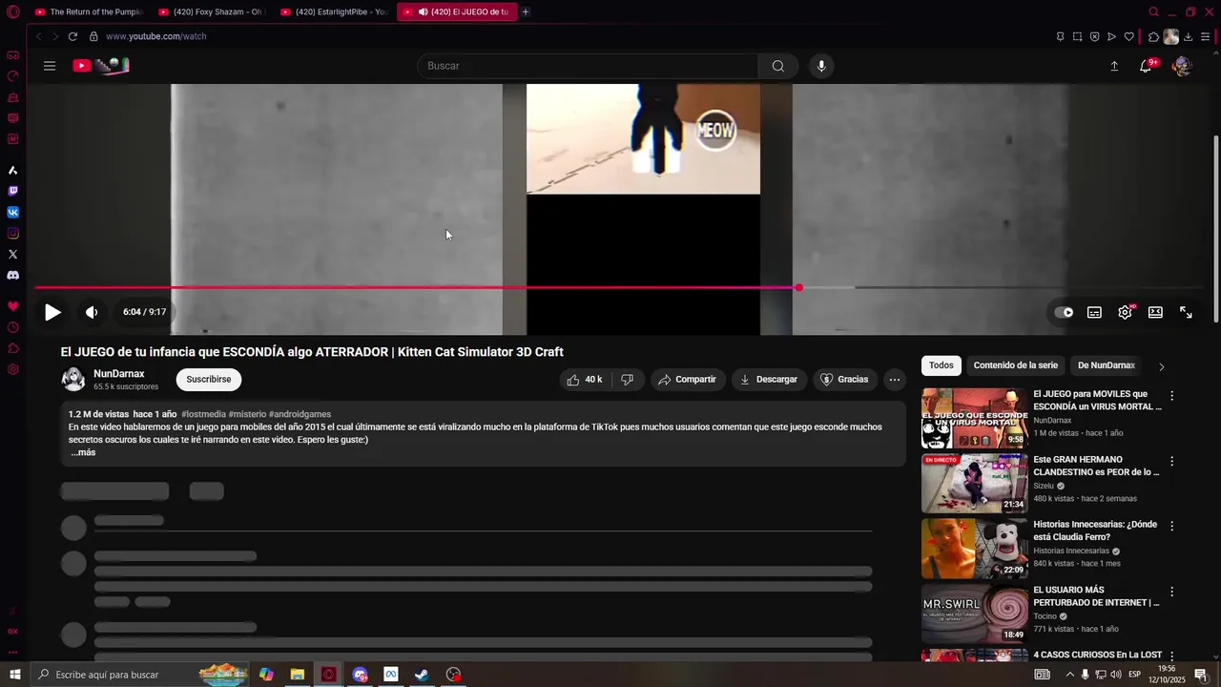Open the GX Control speedometer sidebar icon
This screenshot has width=1221, height=687.
point(12,76)
